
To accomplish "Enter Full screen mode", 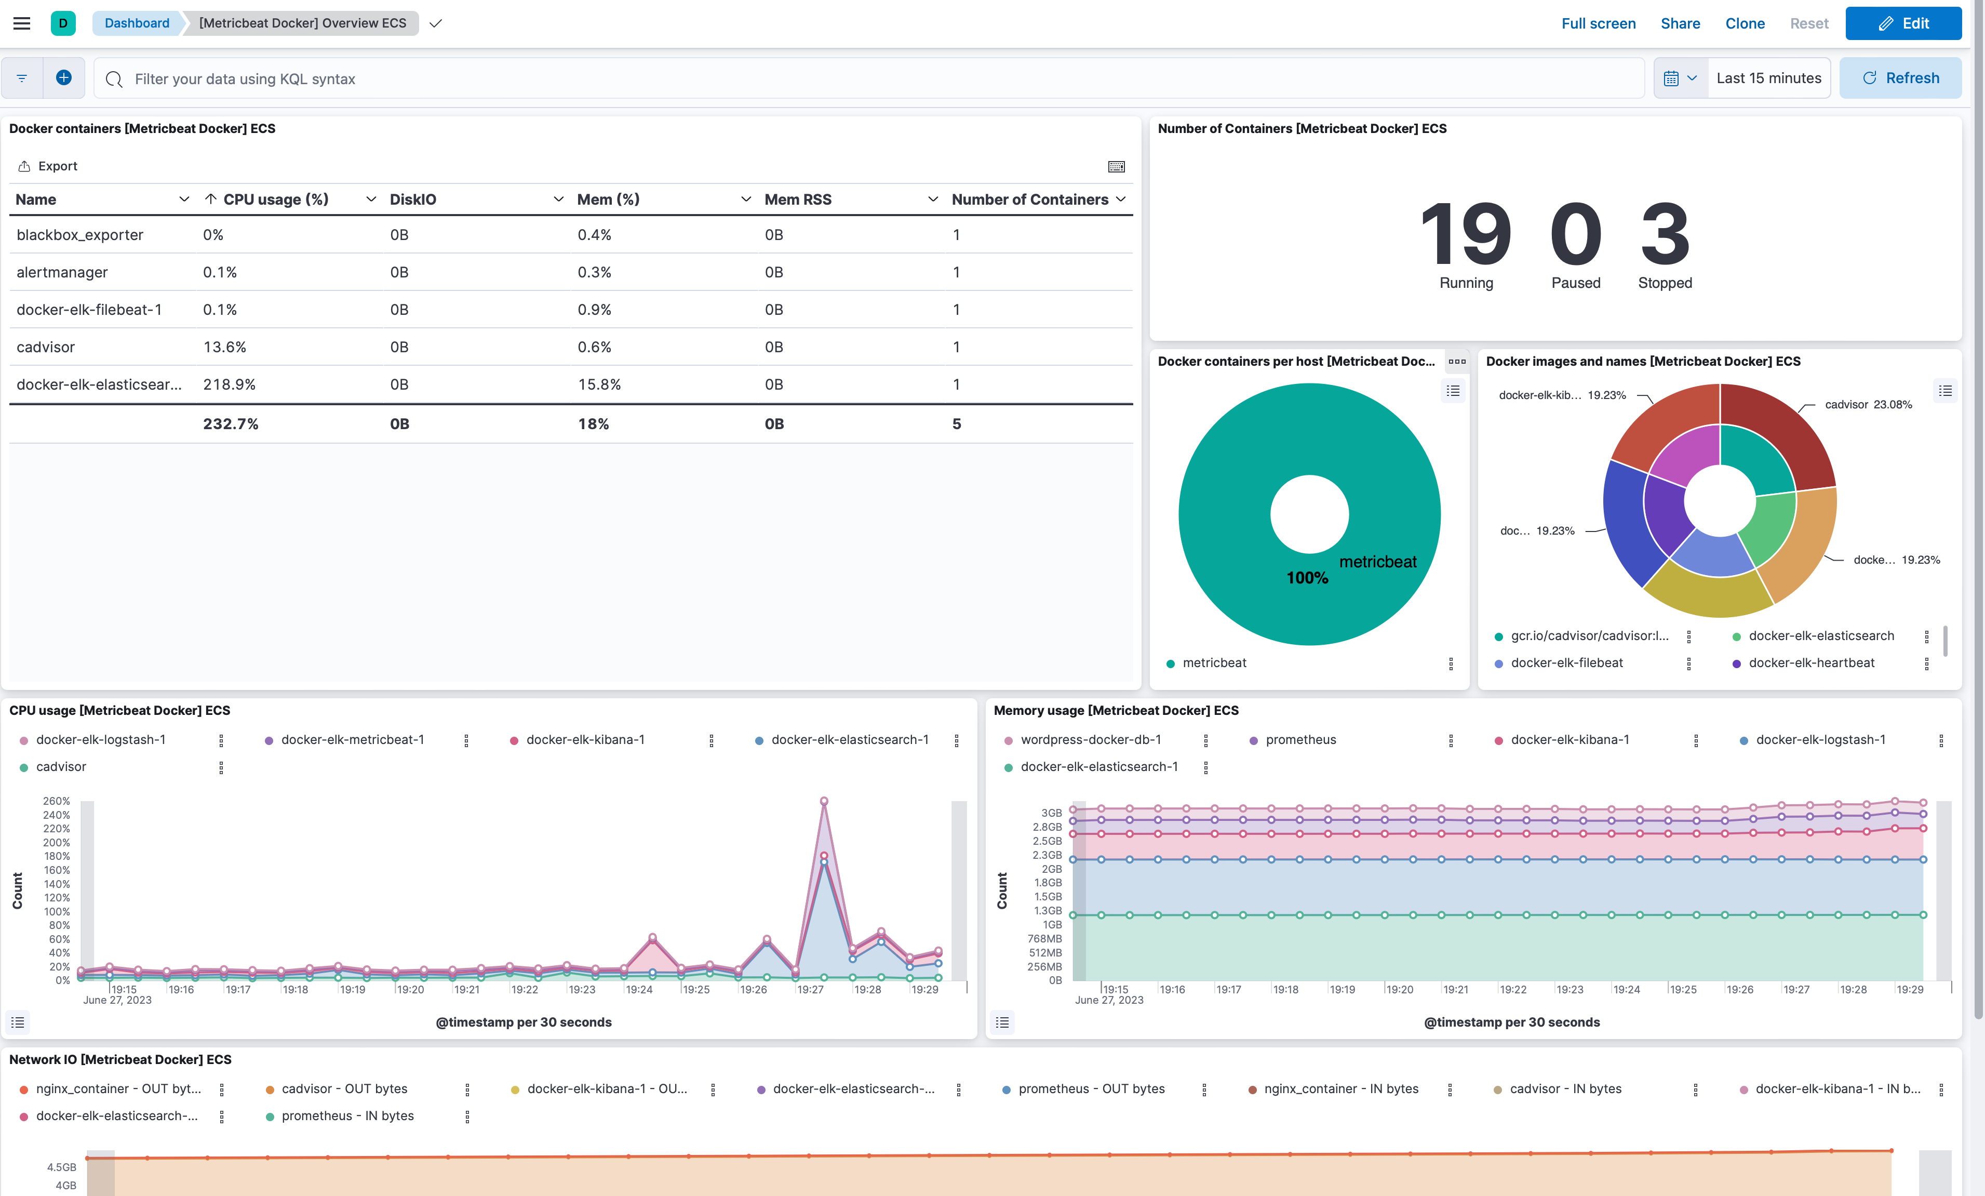I will tap(1598, 23).
